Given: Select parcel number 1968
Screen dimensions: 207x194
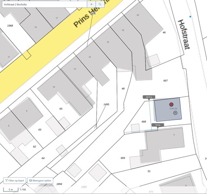Looking at the screenshot, I should [x=10, y=25].
